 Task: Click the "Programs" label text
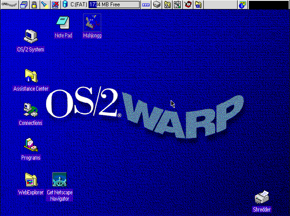click(31, 158)
